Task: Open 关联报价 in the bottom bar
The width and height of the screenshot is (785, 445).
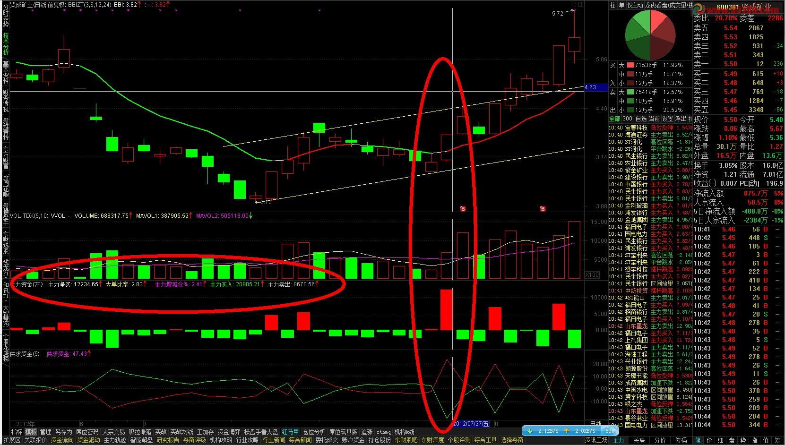Action: point(35,440)
